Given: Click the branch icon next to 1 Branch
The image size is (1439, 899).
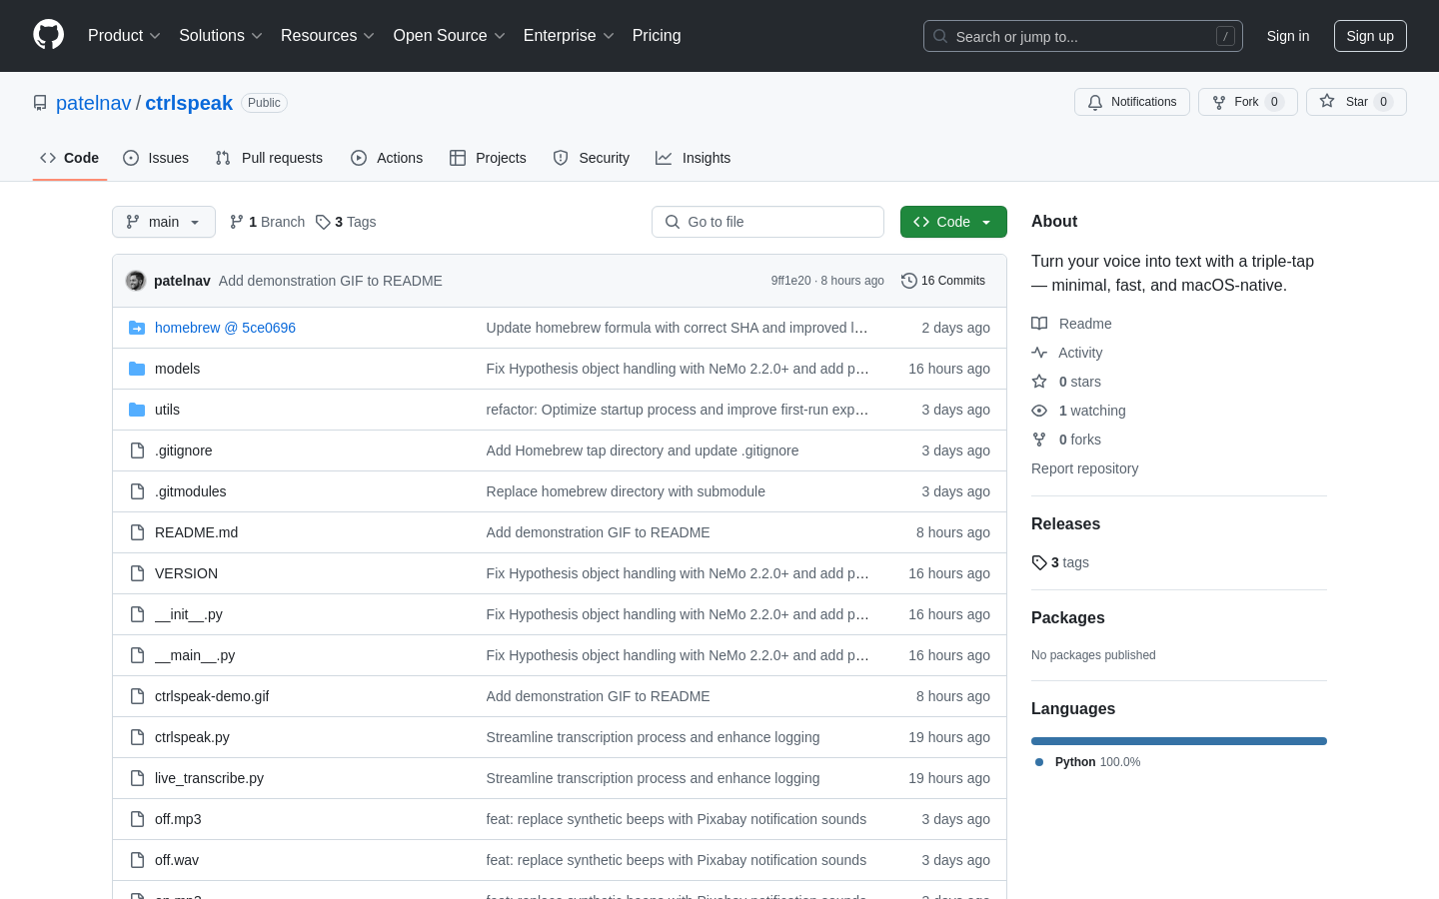Looking at the screenshot, I should 237,222.
